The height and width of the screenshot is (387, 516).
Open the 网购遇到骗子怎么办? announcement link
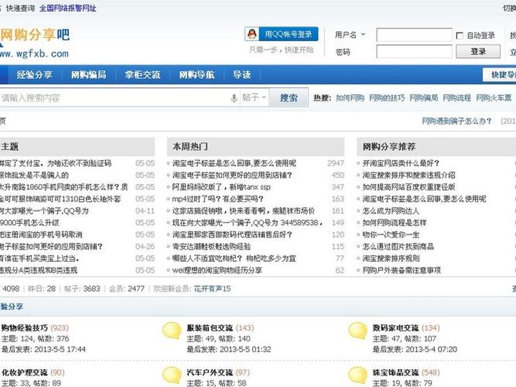pos(457,121)
